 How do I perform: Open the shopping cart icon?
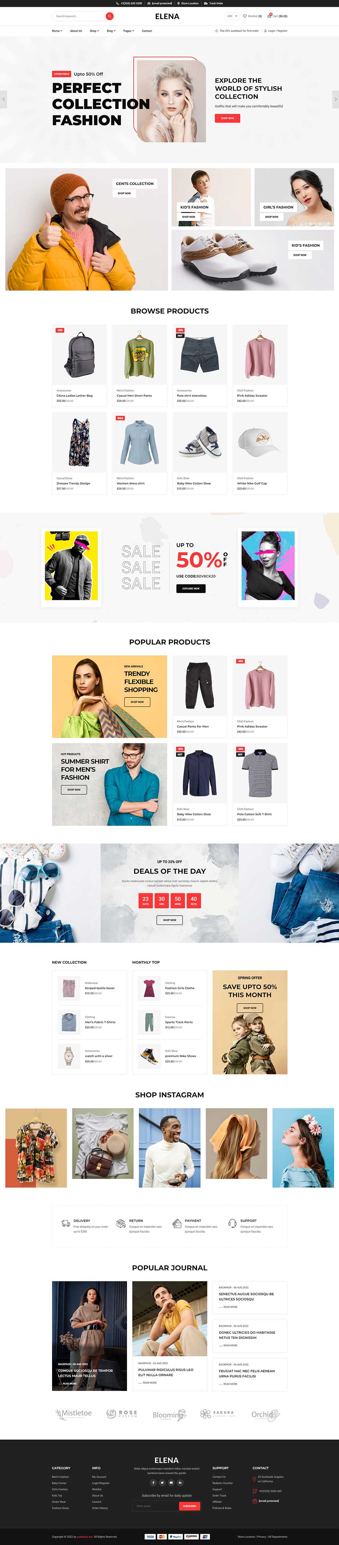pyautogui.click(x=269, y=16)
